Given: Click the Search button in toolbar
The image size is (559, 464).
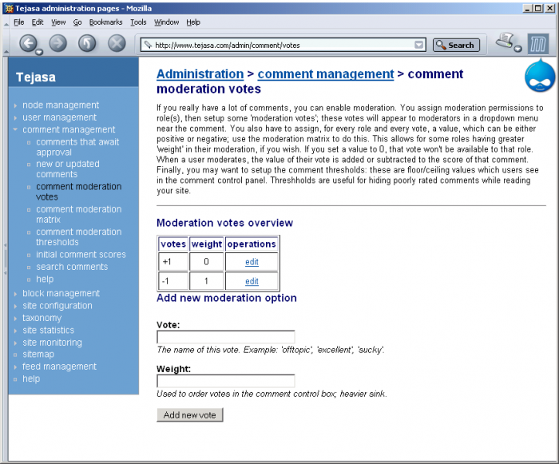Looking at the screenshot, I should tap(456, 45).
